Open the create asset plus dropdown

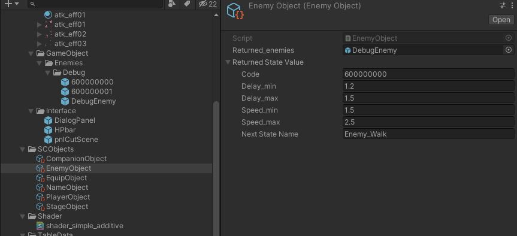tap(11, 4)
